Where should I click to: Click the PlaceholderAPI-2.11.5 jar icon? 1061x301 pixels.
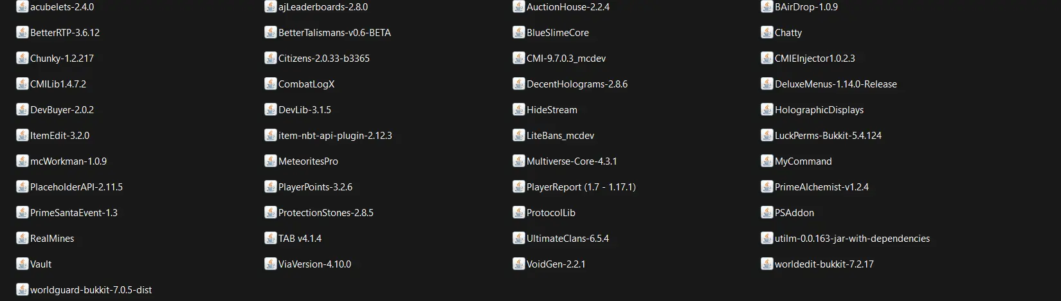pyautogui.click(x=23, y=187)
